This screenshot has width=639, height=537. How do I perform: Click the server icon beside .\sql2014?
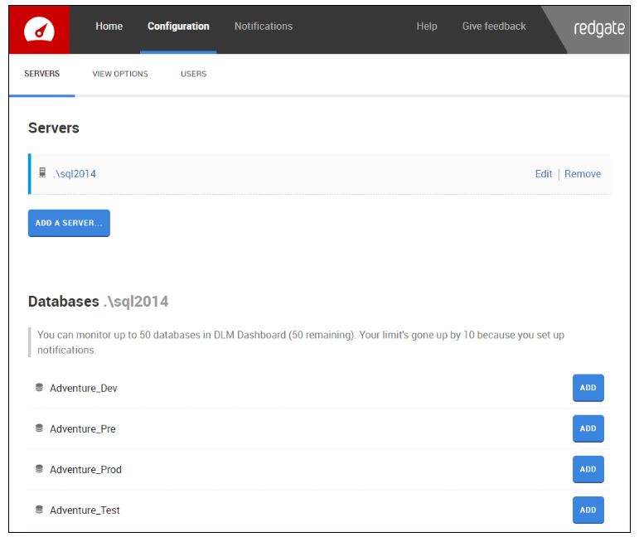(x=42, y=172)
